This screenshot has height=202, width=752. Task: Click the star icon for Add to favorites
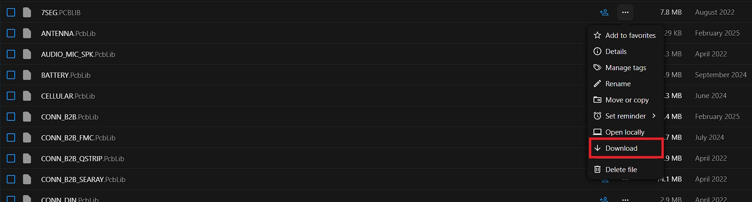597,35
